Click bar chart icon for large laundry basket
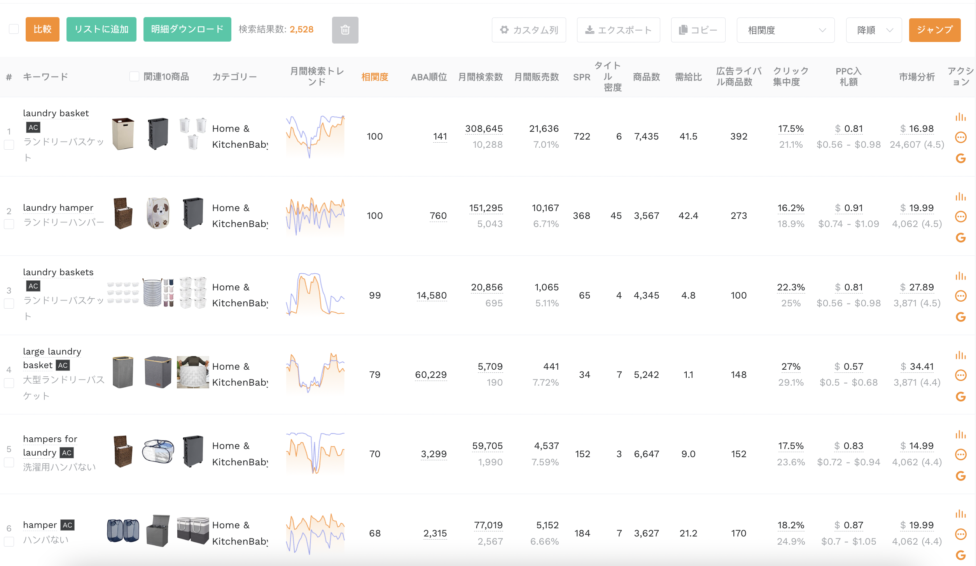 (960, 355)
